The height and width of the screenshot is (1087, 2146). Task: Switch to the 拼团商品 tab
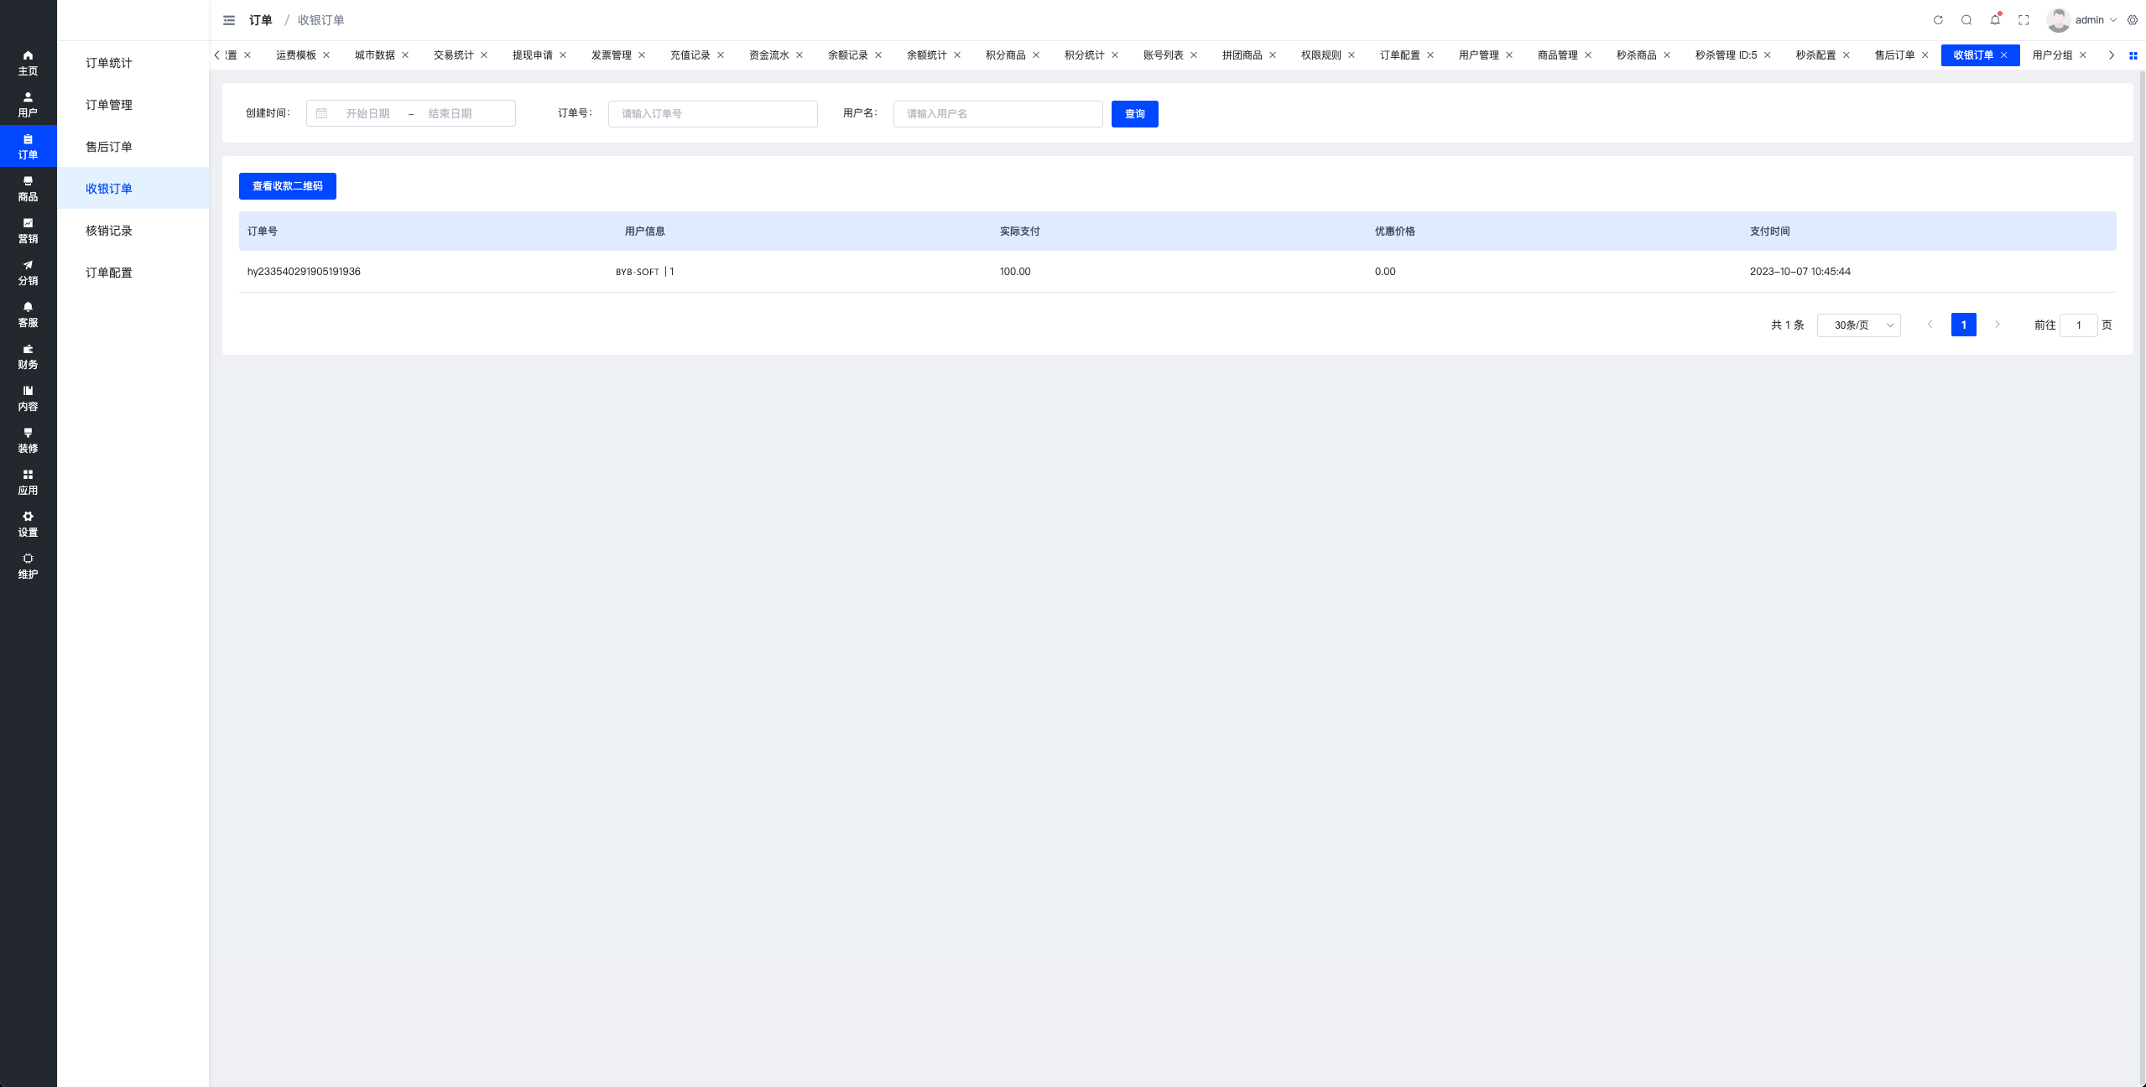[x=1242, y=55]
